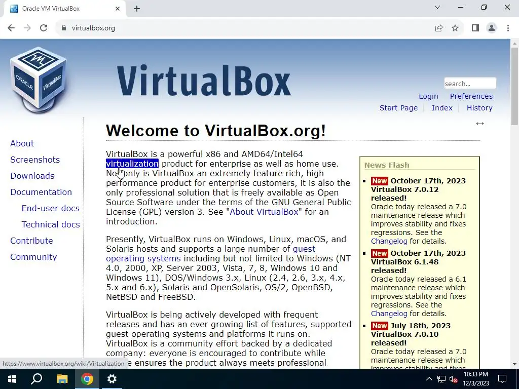Open the History link
519x389 pixels.
click(479, 108)
